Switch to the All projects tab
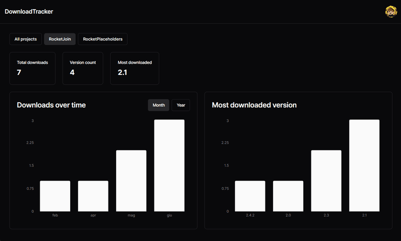The width and height of the screenshot is (401, 241). click(26, 39)
